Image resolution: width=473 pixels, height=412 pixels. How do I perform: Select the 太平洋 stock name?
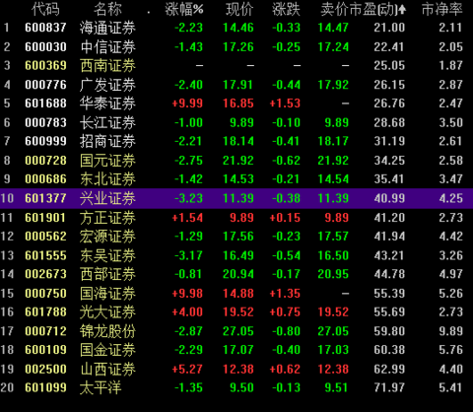101,387
